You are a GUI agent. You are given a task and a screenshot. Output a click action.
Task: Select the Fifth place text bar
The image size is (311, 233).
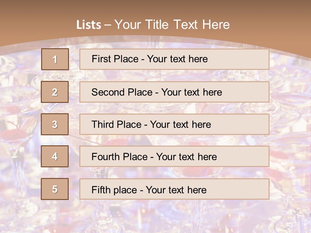[174, 189]
